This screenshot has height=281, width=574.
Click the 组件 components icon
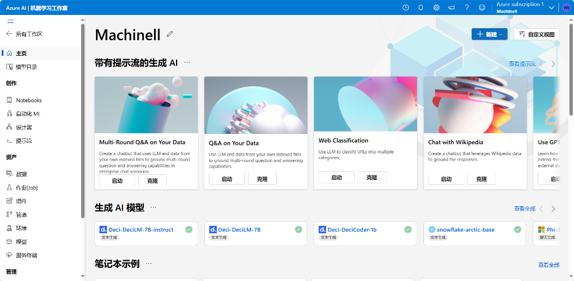click(10, 201)
